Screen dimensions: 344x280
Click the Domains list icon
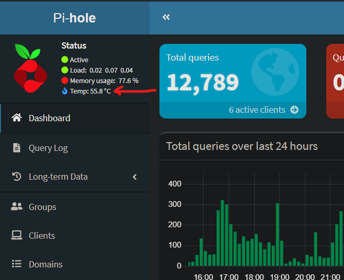[17, 264]
